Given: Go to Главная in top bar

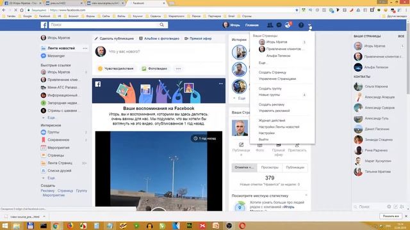Looking at the screenshot, I should pyautogui.click(x=252, y=25).
